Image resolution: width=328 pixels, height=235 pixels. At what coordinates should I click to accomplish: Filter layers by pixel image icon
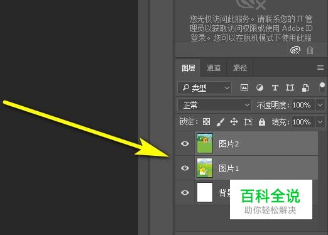pyautogui.click(x=244, y=87)
